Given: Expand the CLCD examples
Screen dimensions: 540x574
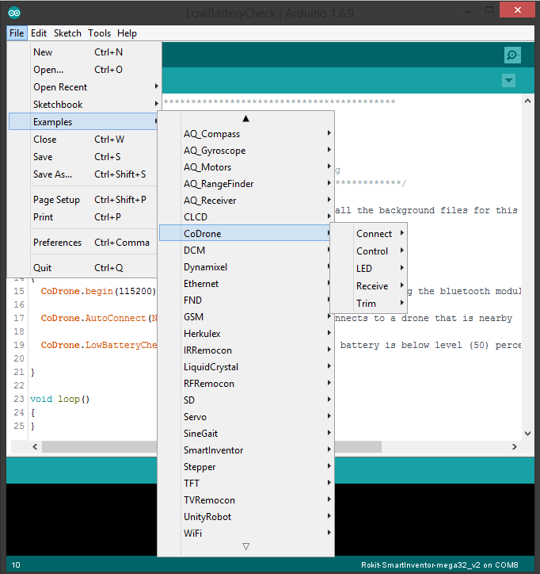Looking at the screenshot, I should (x=245, y=217).
